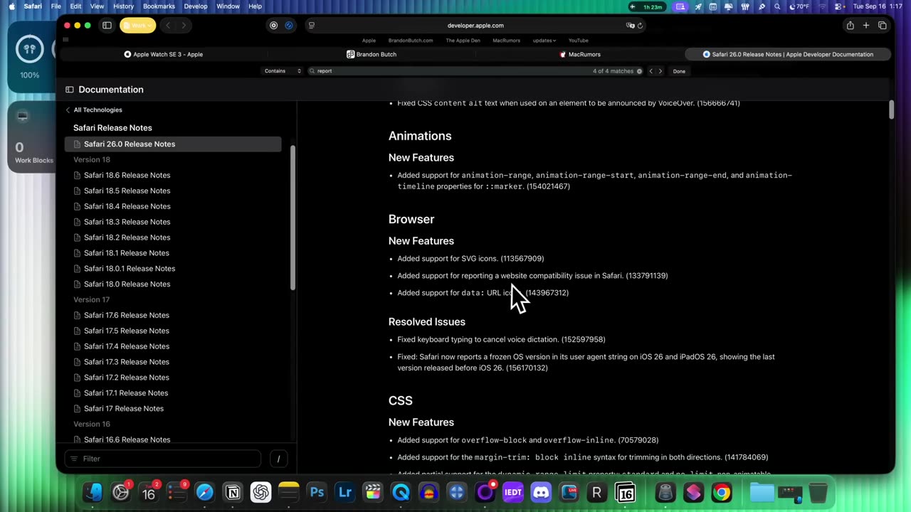Open Safari 18.6 Release Notes

[127, 175]
